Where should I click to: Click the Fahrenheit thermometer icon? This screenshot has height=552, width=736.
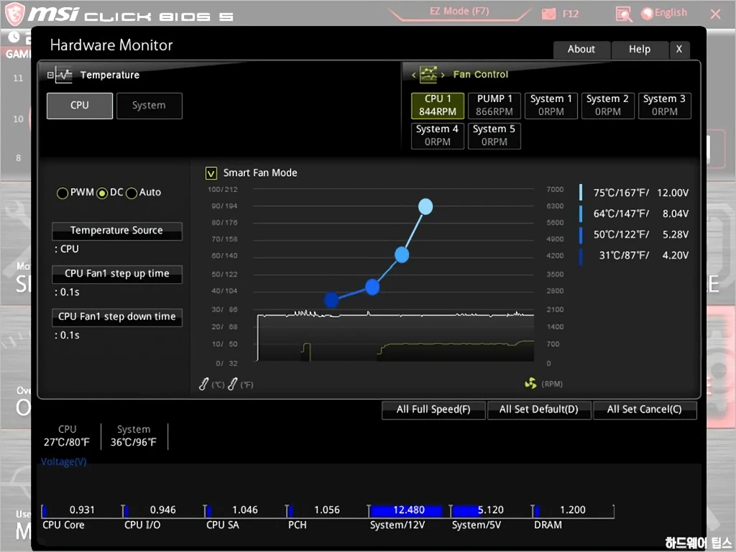pos(232,384)
